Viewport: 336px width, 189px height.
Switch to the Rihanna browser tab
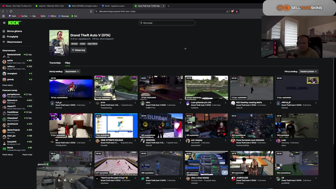pos(17,6)
